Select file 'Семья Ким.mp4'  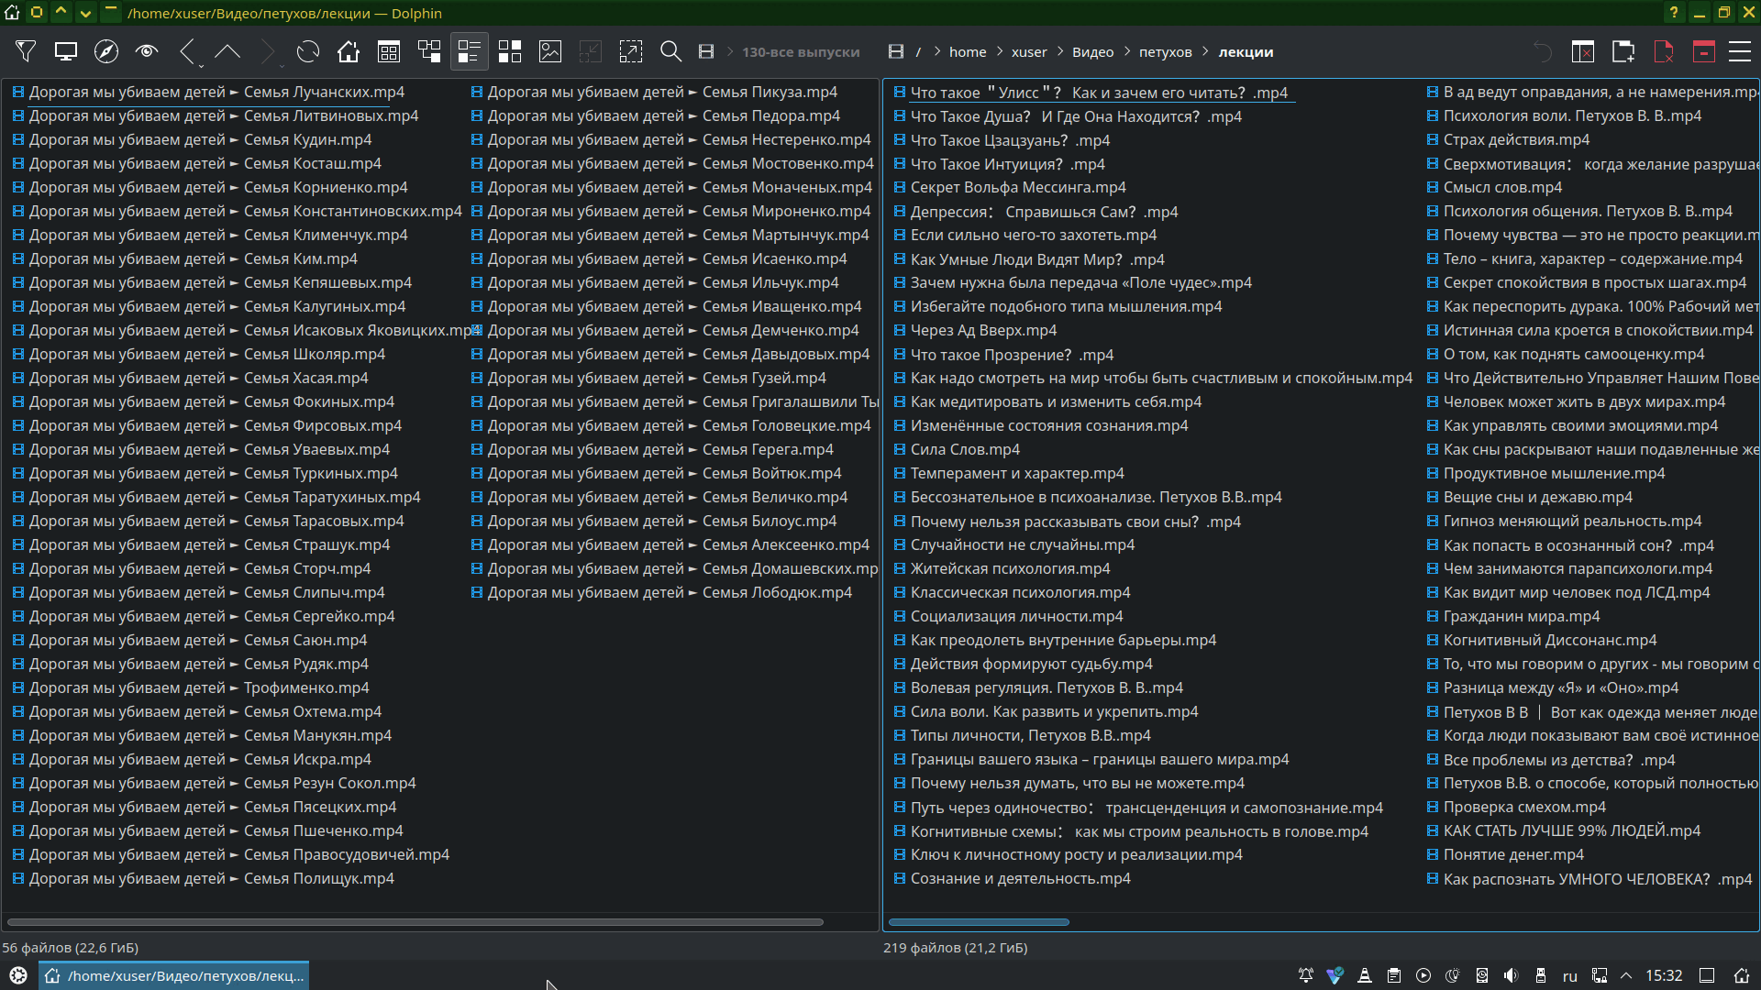[184, 258]
